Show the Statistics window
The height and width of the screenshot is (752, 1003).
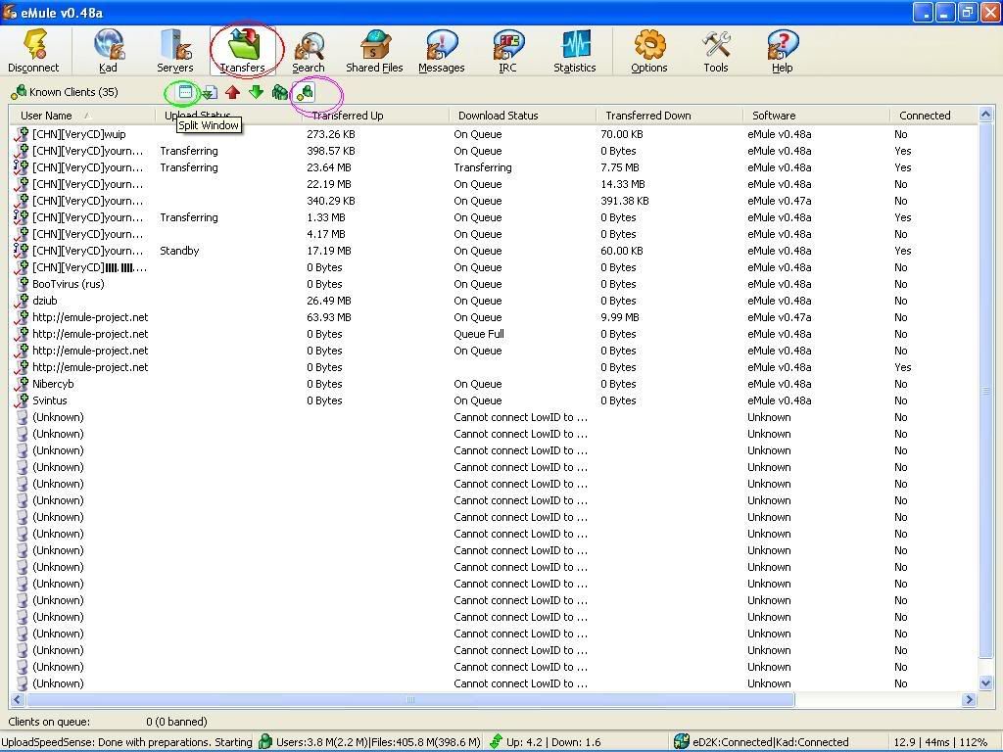pos(574,51)
